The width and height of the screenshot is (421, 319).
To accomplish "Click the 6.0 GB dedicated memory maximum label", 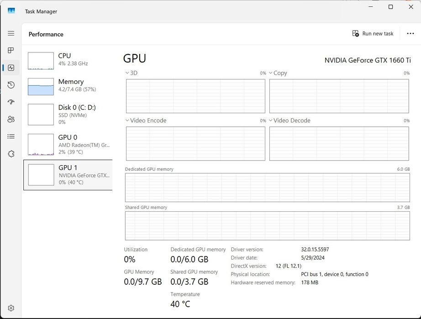I will click(404, 169).
